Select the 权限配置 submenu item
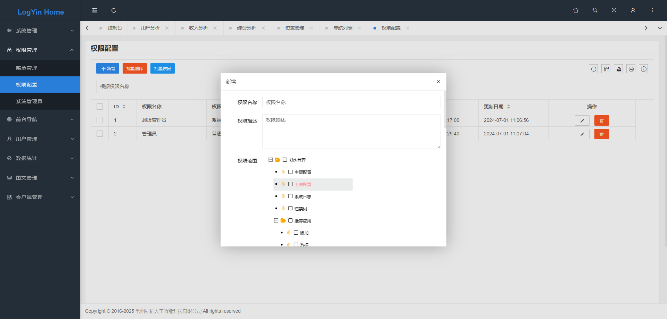667x319 pixels. (x=40, y=85)
